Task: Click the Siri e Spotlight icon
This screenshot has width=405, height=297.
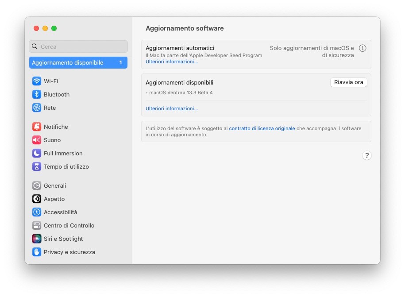Action: pyautogui.click(x=37, y=239)
